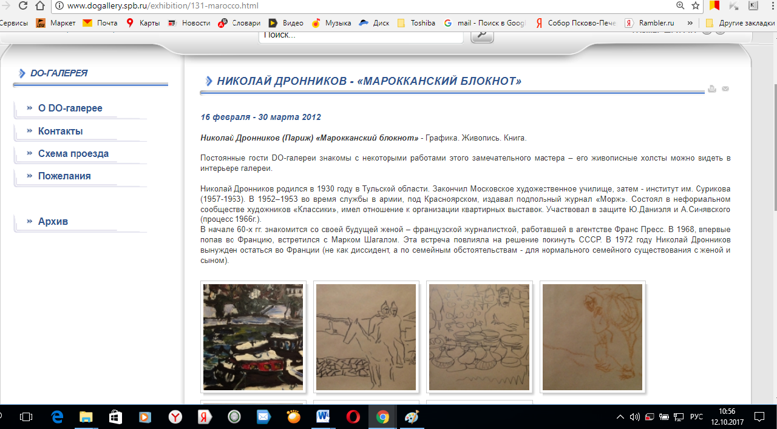
Task: Open Paint from the taskbar
Action: pyautogui.click(x=412, y=417)
